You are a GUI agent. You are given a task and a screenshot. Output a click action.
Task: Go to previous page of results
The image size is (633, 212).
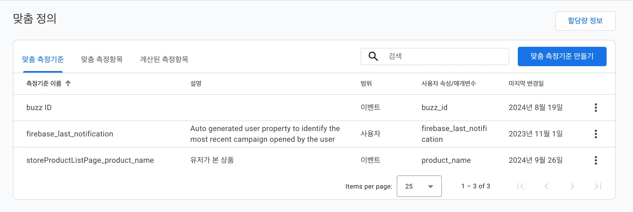[546, 186]
